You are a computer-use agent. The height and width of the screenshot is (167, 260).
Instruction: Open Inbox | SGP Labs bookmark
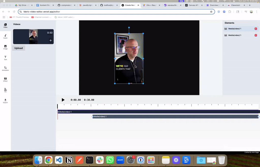pyautogui.click(x=65, y=17)
